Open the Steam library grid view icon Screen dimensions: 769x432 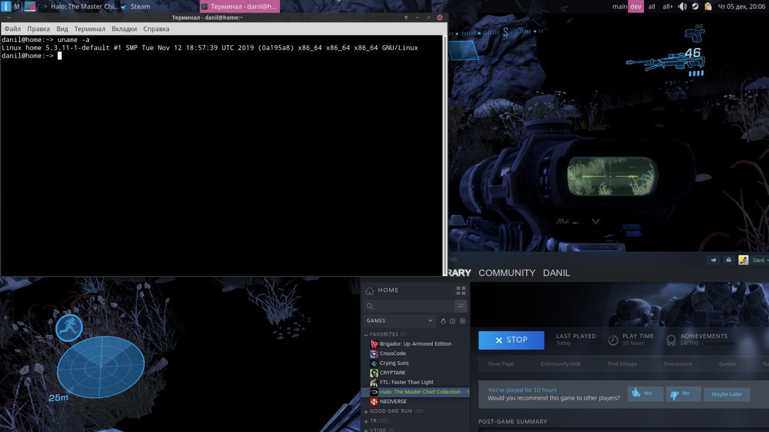click(x=461, y=290)
